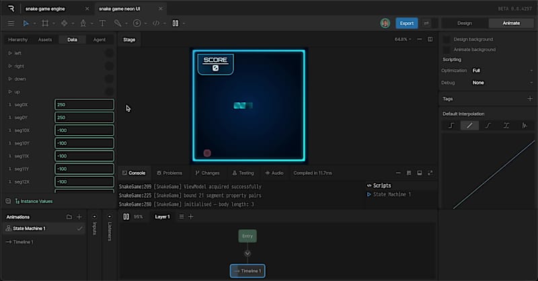Select the last interpolation option icon

point(525,126)
